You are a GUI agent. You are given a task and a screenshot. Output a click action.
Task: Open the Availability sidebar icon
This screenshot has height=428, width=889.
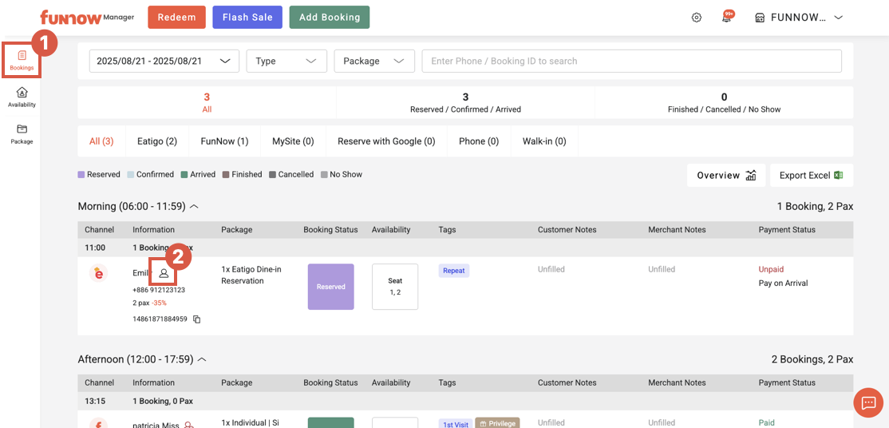click(x=22, y=97)
